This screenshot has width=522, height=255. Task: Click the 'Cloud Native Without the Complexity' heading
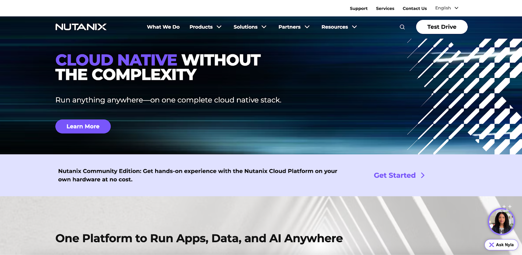(158, 67)
